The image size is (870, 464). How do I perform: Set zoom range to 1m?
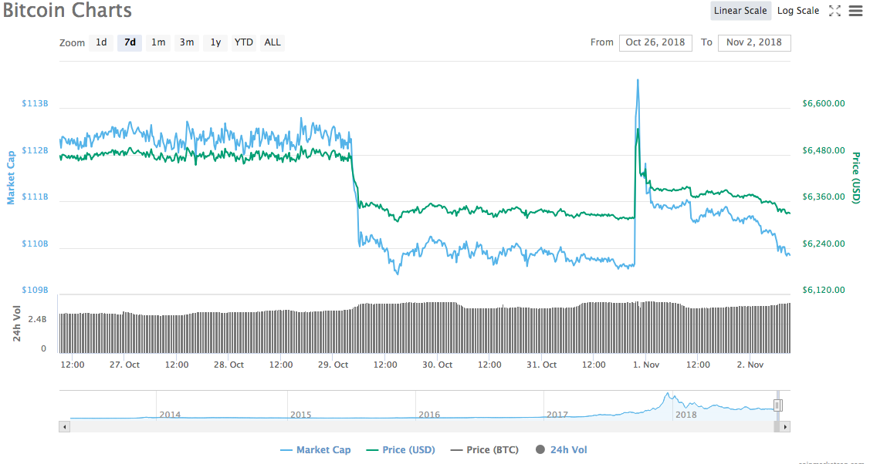tap(158, 42)
